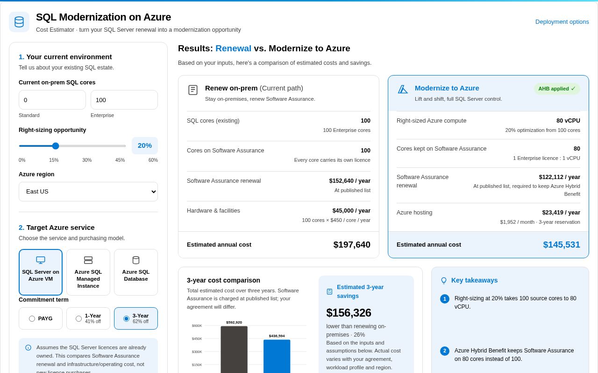Click takeaway number 1 badge
This screenshot has height=373, width=598.
(445, 299)
